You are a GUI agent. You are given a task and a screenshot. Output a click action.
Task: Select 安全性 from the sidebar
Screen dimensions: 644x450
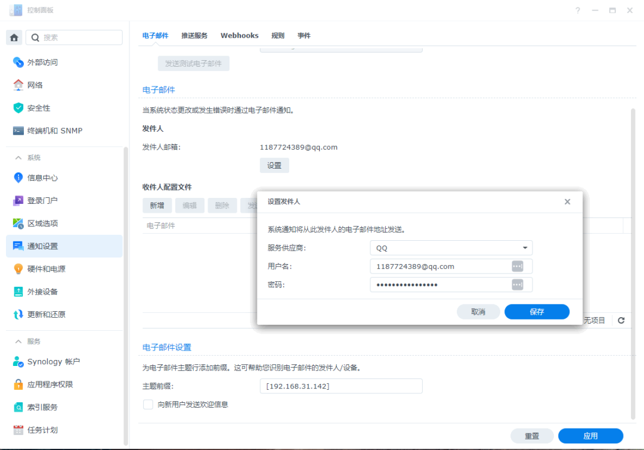(36, 107)
